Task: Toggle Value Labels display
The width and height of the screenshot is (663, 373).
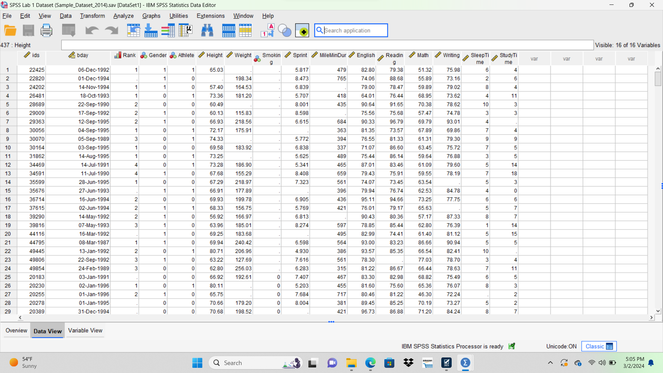Action: (267, 30)
